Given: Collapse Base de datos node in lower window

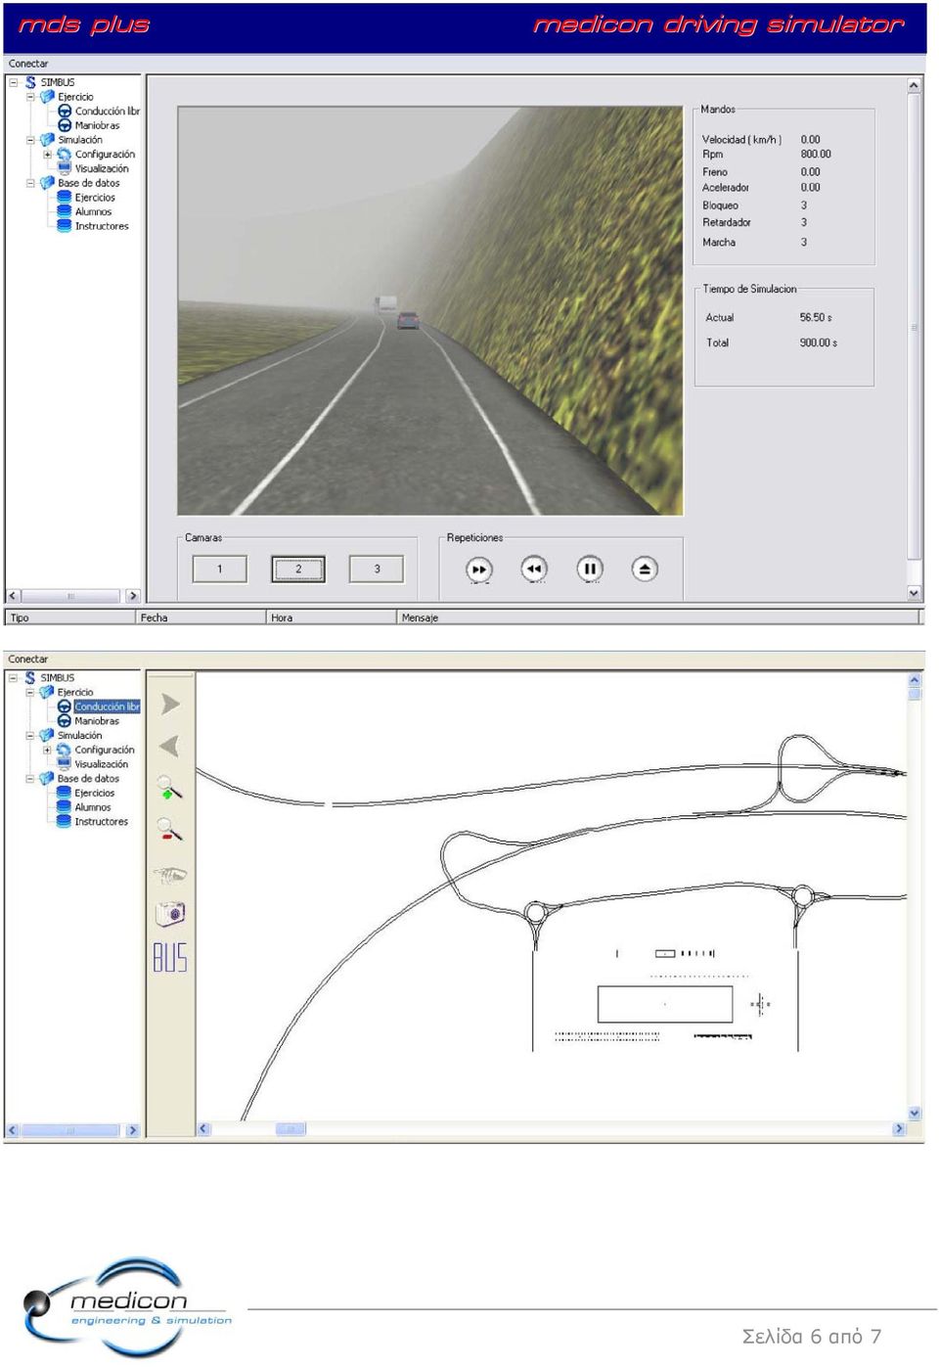Looking at the screenshot, I should coord(30,779).
